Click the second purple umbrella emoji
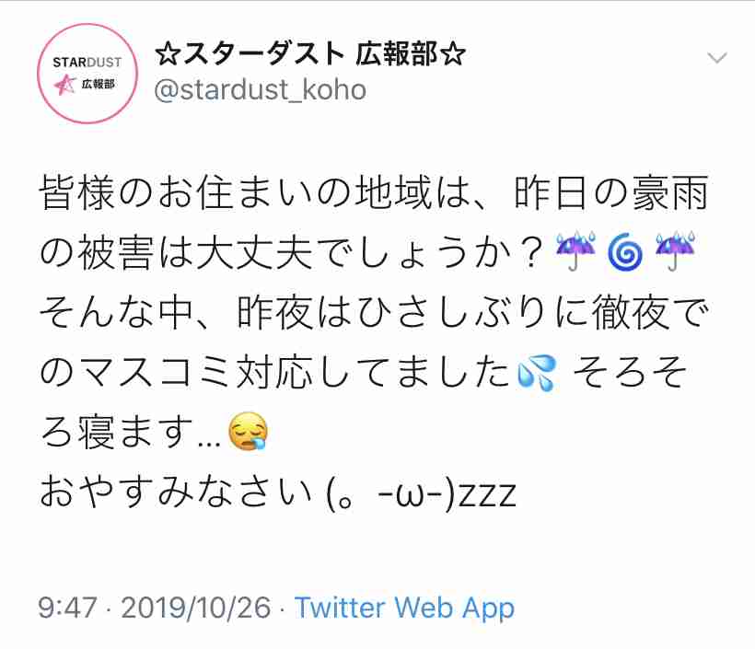755x649 pixels. [x=675, y=251]
